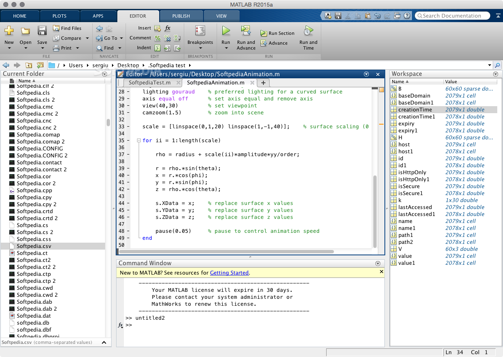Click the Run and Time icon
This screenshot has height=357, width=503.
[x=308, y=31]
